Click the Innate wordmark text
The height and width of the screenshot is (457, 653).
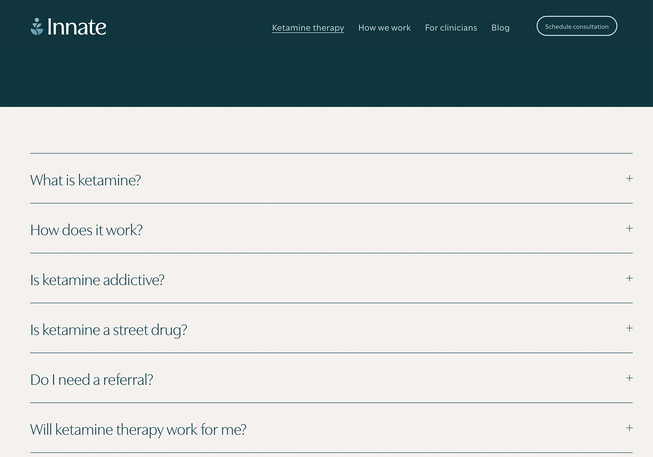pyautogui.click(x=77, y=27)
